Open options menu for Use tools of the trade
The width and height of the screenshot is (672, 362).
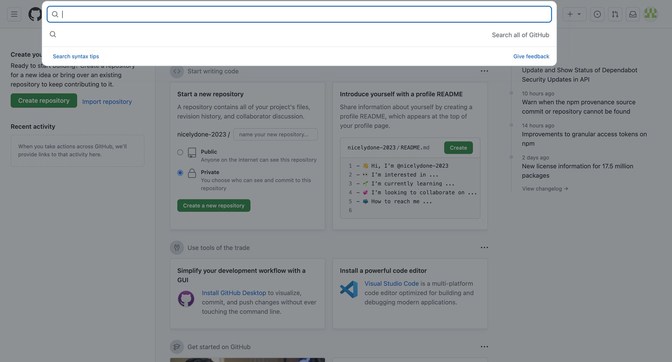click(x=484, y=248)
